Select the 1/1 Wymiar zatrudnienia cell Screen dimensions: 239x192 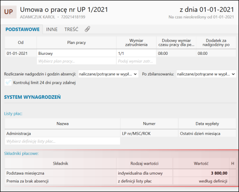(x=136, y=53)
